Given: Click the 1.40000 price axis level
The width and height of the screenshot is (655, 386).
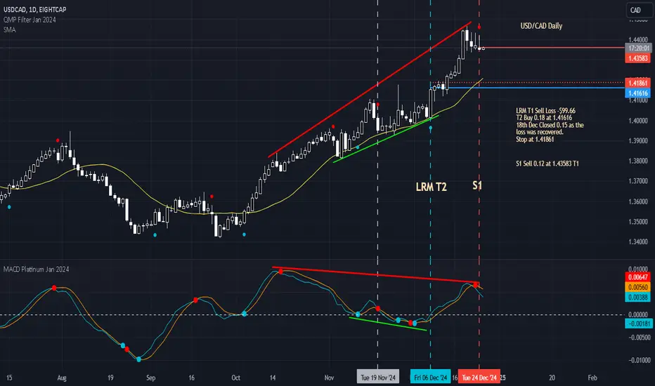Looking at the screenshot, I should click(638, 121).
